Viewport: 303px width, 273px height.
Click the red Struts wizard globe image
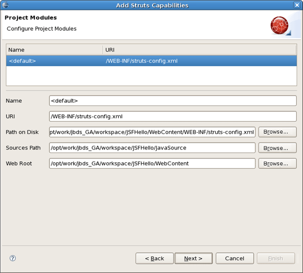tap(280, 26)
